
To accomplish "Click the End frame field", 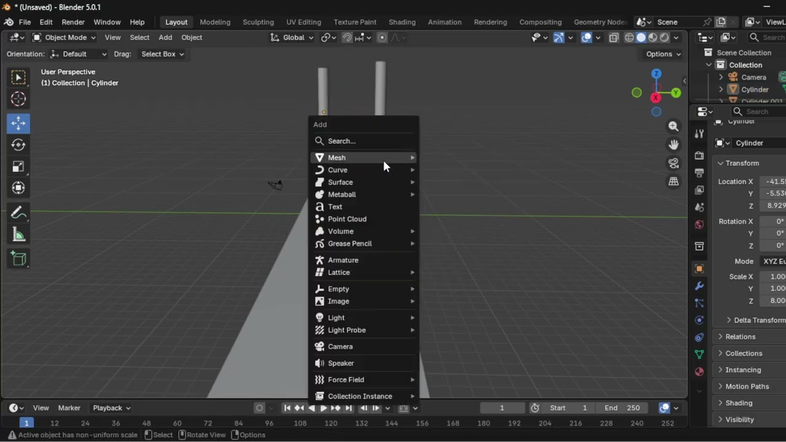I will [623, 408].
